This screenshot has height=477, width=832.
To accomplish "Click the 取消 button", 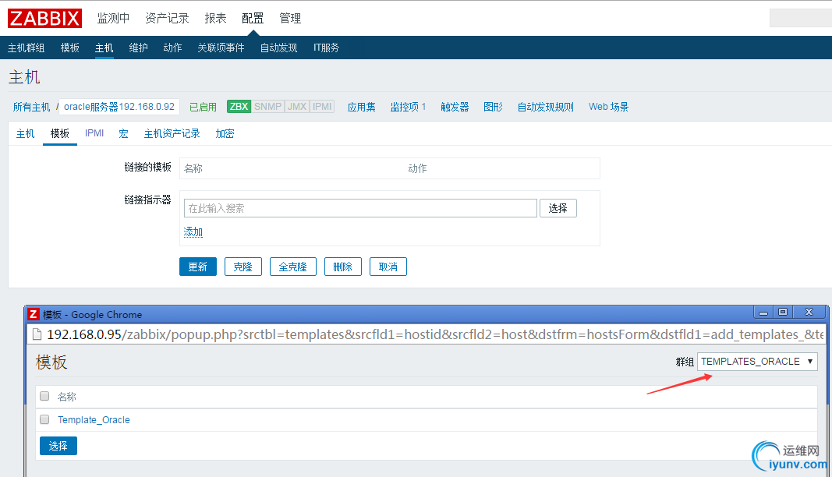I will coord(388,267).
